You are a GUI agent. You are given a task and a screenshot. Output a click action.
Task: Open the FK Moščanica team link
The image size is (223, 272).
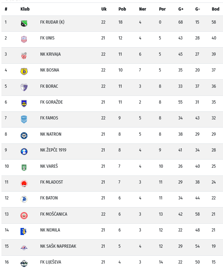tap(53, 214)
